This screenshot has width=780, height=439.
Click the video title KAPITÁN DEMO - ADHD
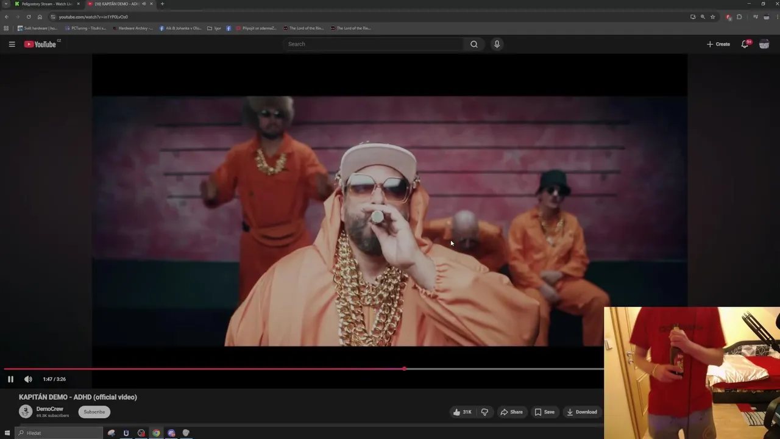pos(78,397)
